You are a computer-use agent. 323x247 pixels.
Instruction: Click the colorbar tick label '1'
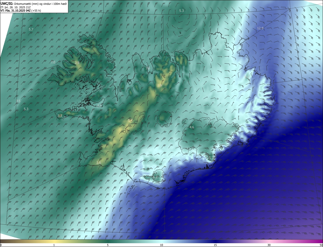tap(54, 245)
